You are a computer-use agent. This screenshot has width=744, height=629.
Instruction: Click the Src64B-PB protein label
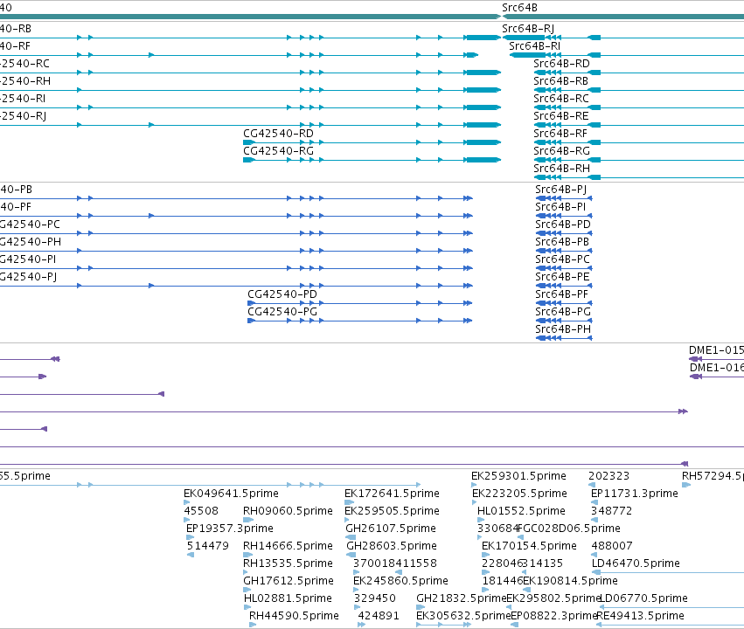point(562,242)
